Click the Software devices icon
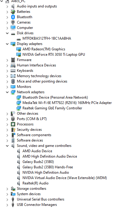Image resolution: width=122 pixels, height=216 pixels. 13,141
